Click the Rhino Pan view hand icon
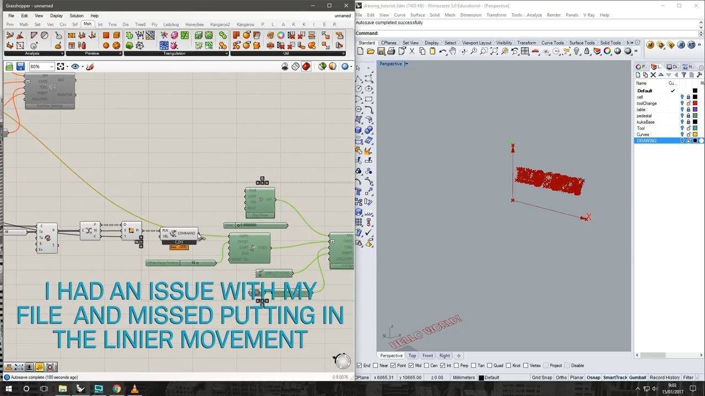Image resolution: width=705 pixels, height=396 pixels. (453, 51)
